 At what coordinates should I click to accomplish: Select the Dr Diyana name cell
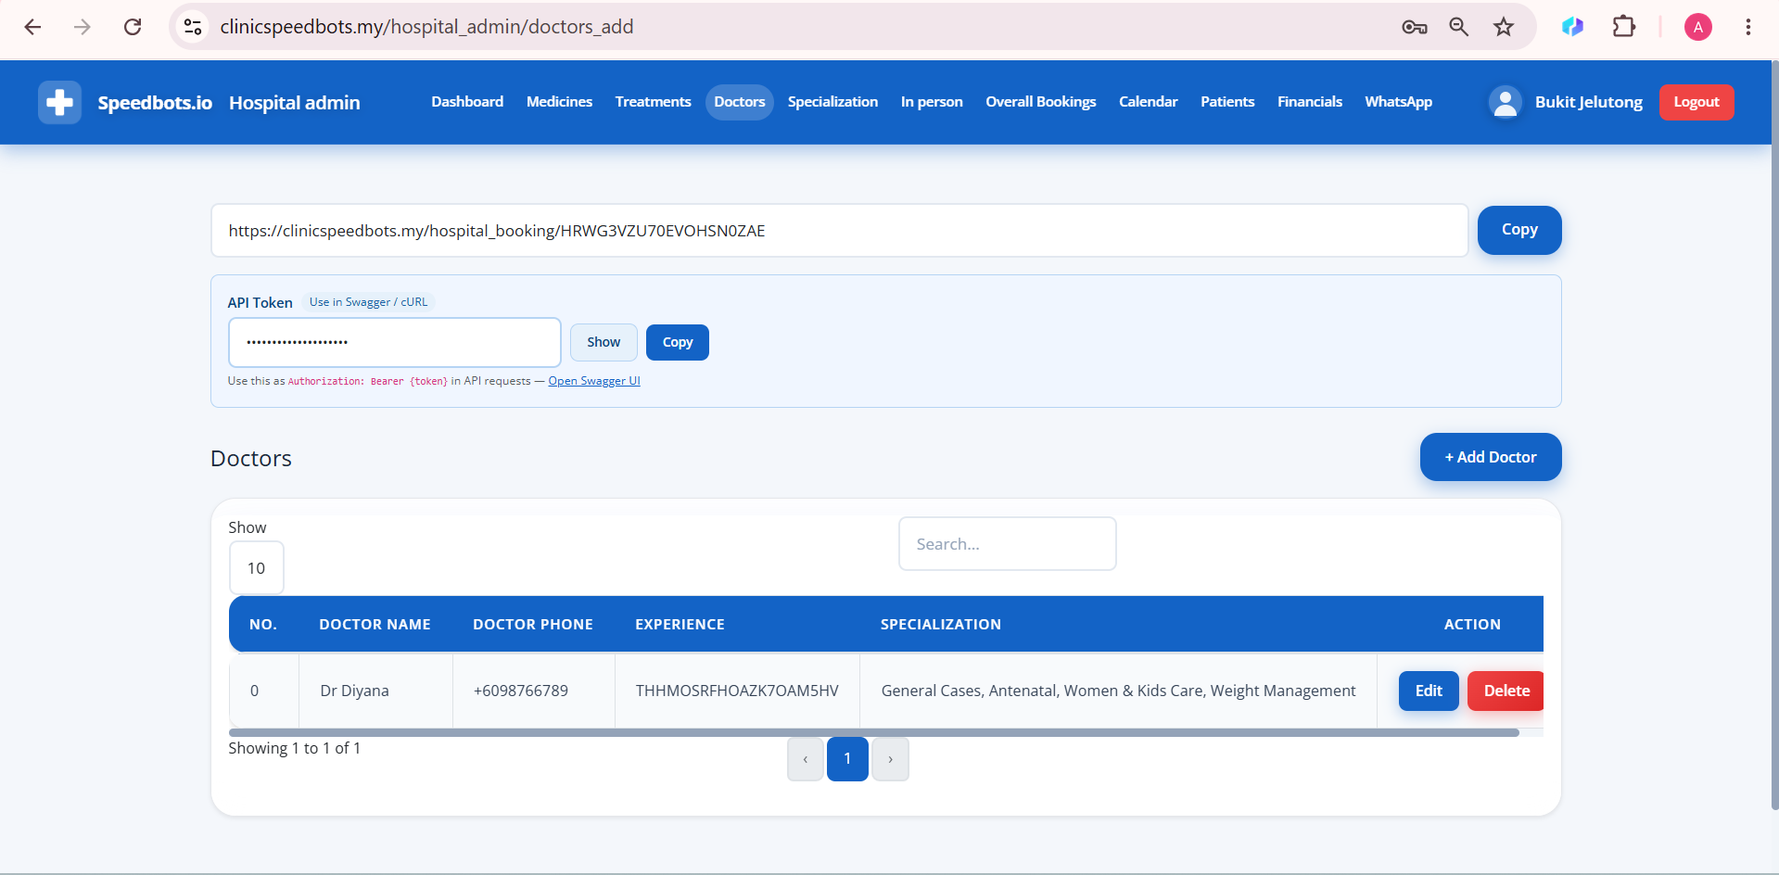click(375, 691)
